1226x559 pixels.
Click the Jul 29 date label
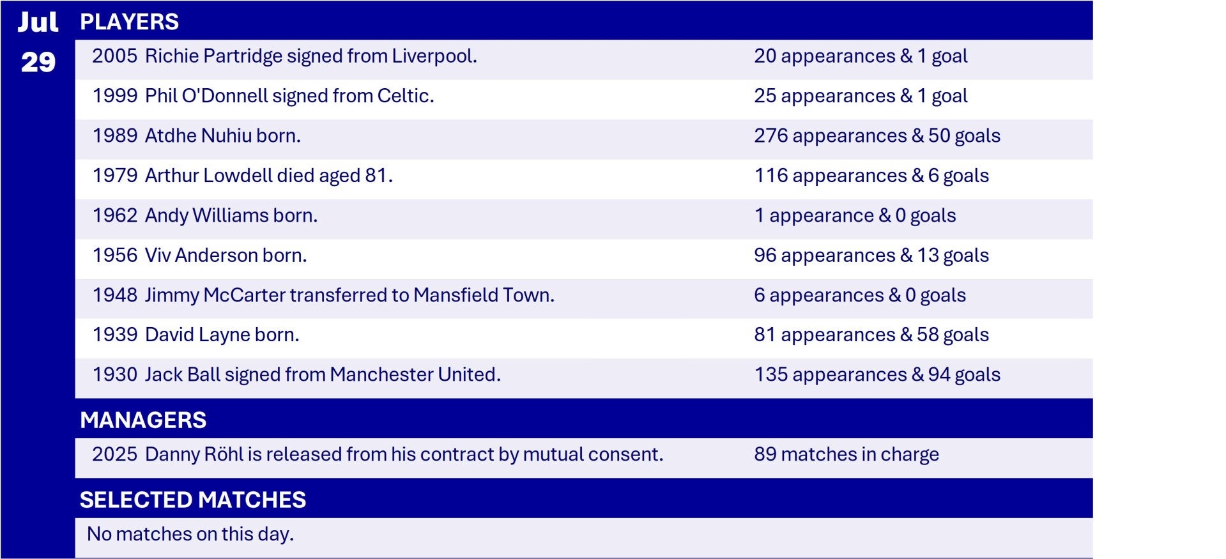click(38, 42)
